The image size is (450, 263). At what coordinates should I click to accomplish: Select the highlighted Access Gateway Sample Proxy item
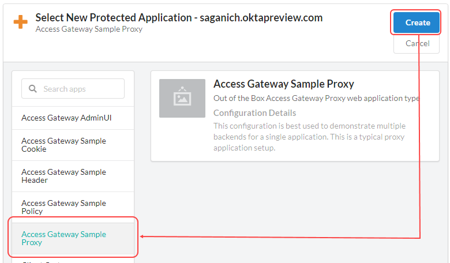[x=63, y=238]
